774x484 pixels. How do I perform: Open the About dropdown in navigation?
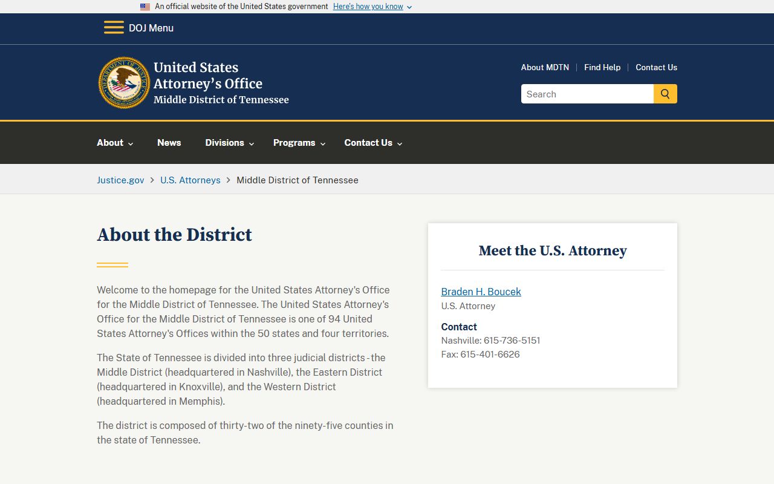pos(115,143)
